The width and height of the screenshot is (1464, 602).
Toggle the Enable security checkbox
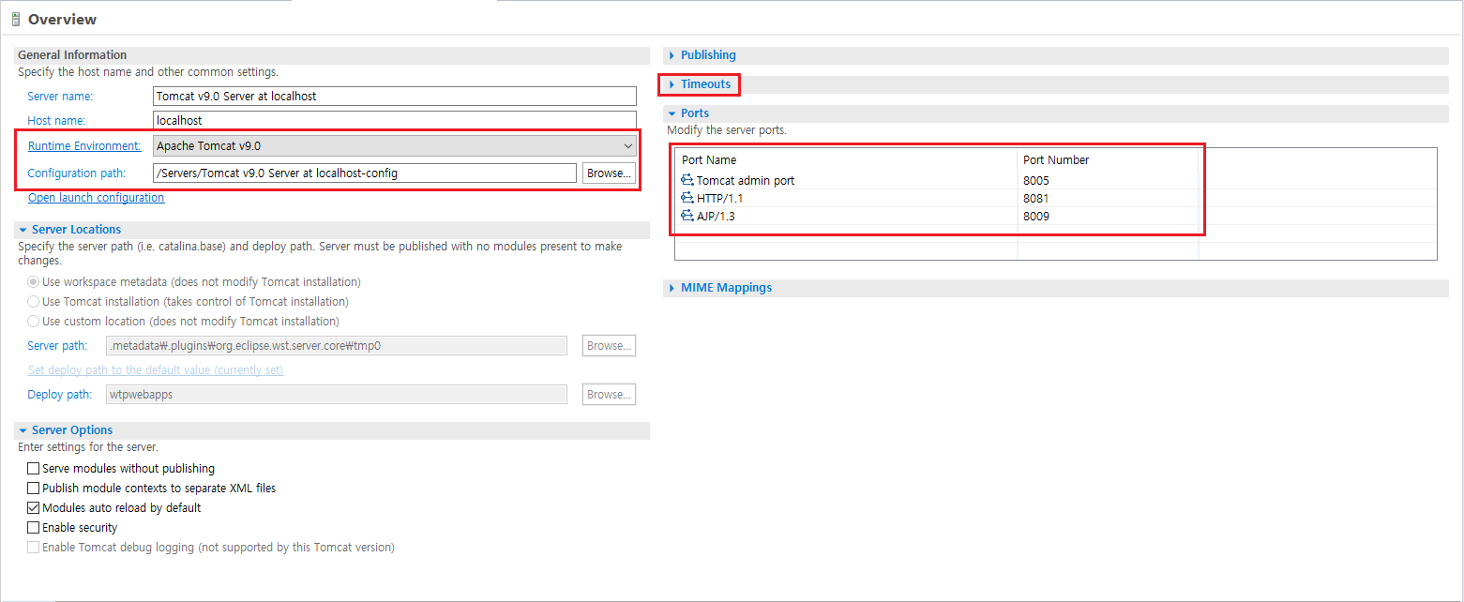(34, 527)
